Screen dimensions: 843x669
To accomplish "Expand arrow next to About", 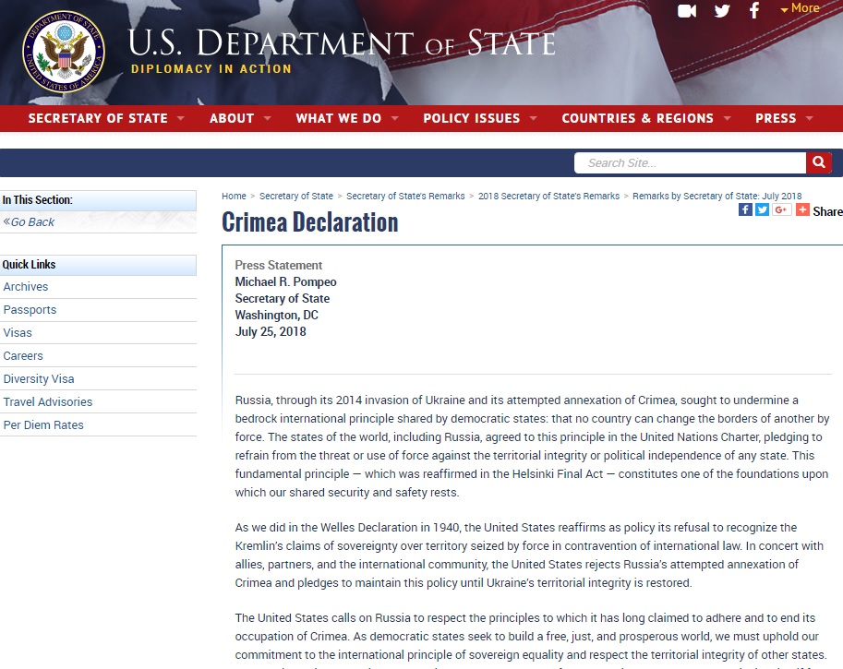I will (267, 118).
